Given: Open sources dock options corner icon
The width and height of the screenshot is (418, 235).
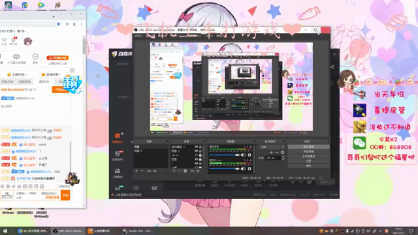Looking at the screenshot, I should (x=204, y=142).
